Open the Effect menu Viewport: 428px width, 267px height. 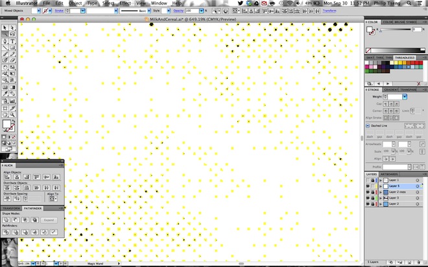pyautogui.click(x=125, y=3)
